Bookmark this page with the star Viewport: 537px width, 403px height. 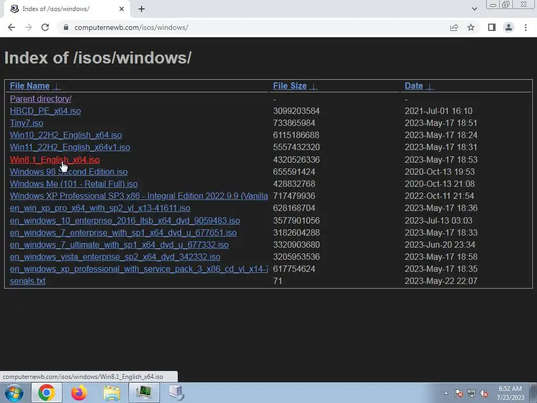click(471, 27)
